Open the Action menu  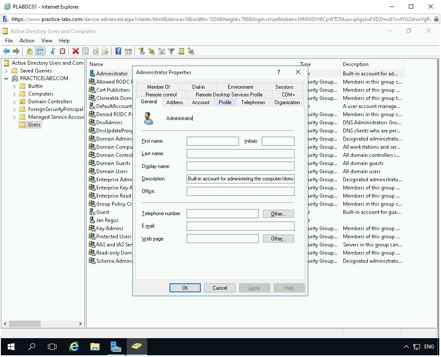coord(27,41)
